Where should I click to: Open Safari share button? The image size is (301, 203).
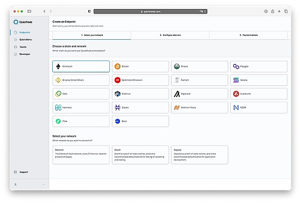(x=272, y=12)
